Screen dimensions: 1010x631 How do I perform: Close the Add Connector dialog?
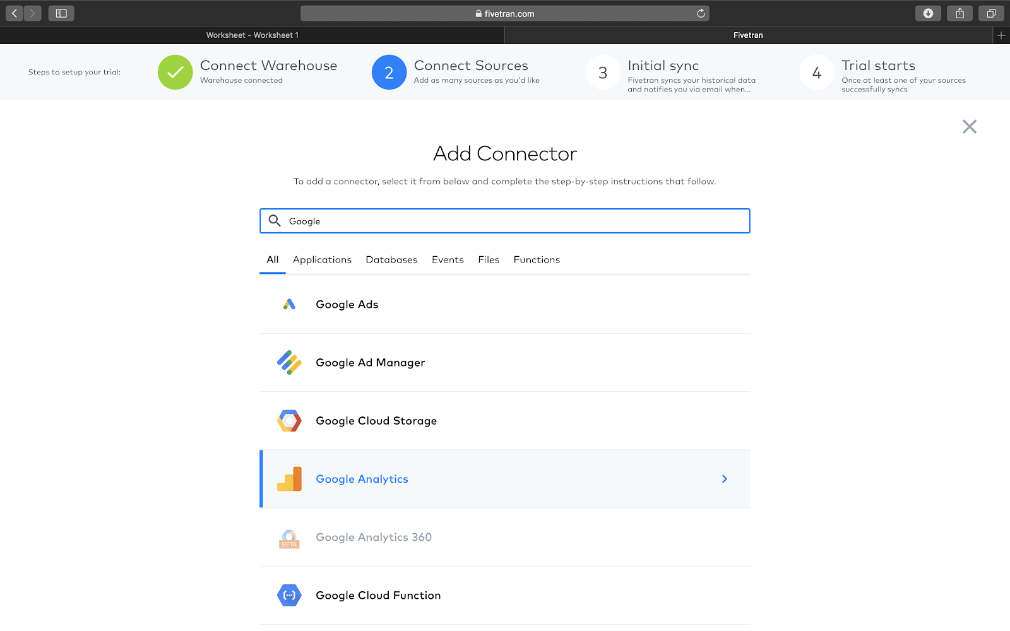point(970,127)
